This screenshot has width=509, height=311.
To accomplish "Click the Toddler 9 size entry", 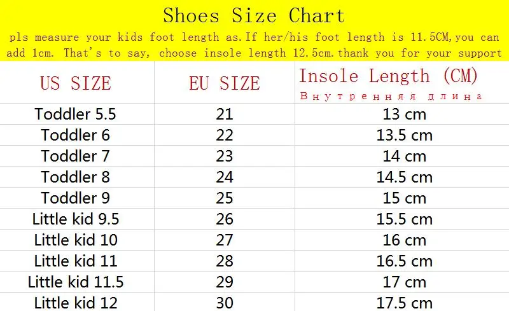I will click(76, 198).
